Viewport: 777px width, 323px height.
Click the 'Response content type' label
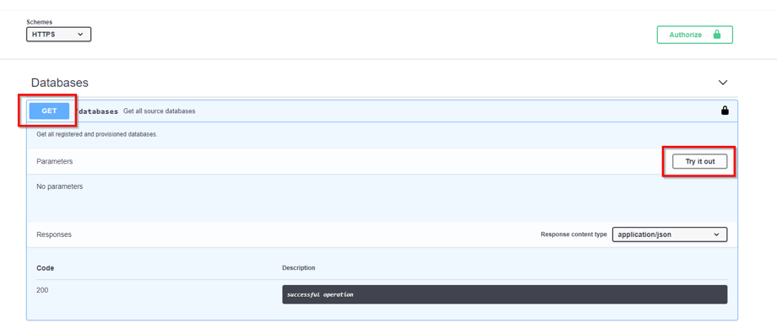pos(573,234)
